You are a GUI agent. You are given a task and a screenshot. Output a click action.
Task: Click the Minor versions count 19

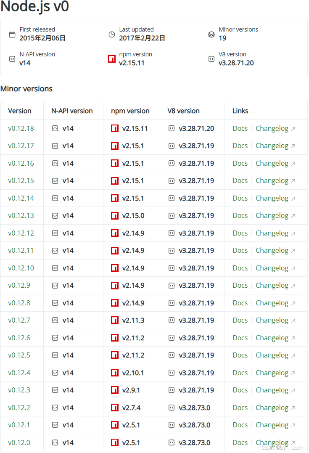coord(223,38)
